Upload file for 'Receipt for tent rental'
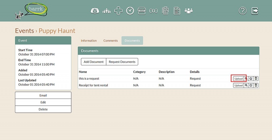The width and height of the screenshot is (272, 140). tap(239, 85)
